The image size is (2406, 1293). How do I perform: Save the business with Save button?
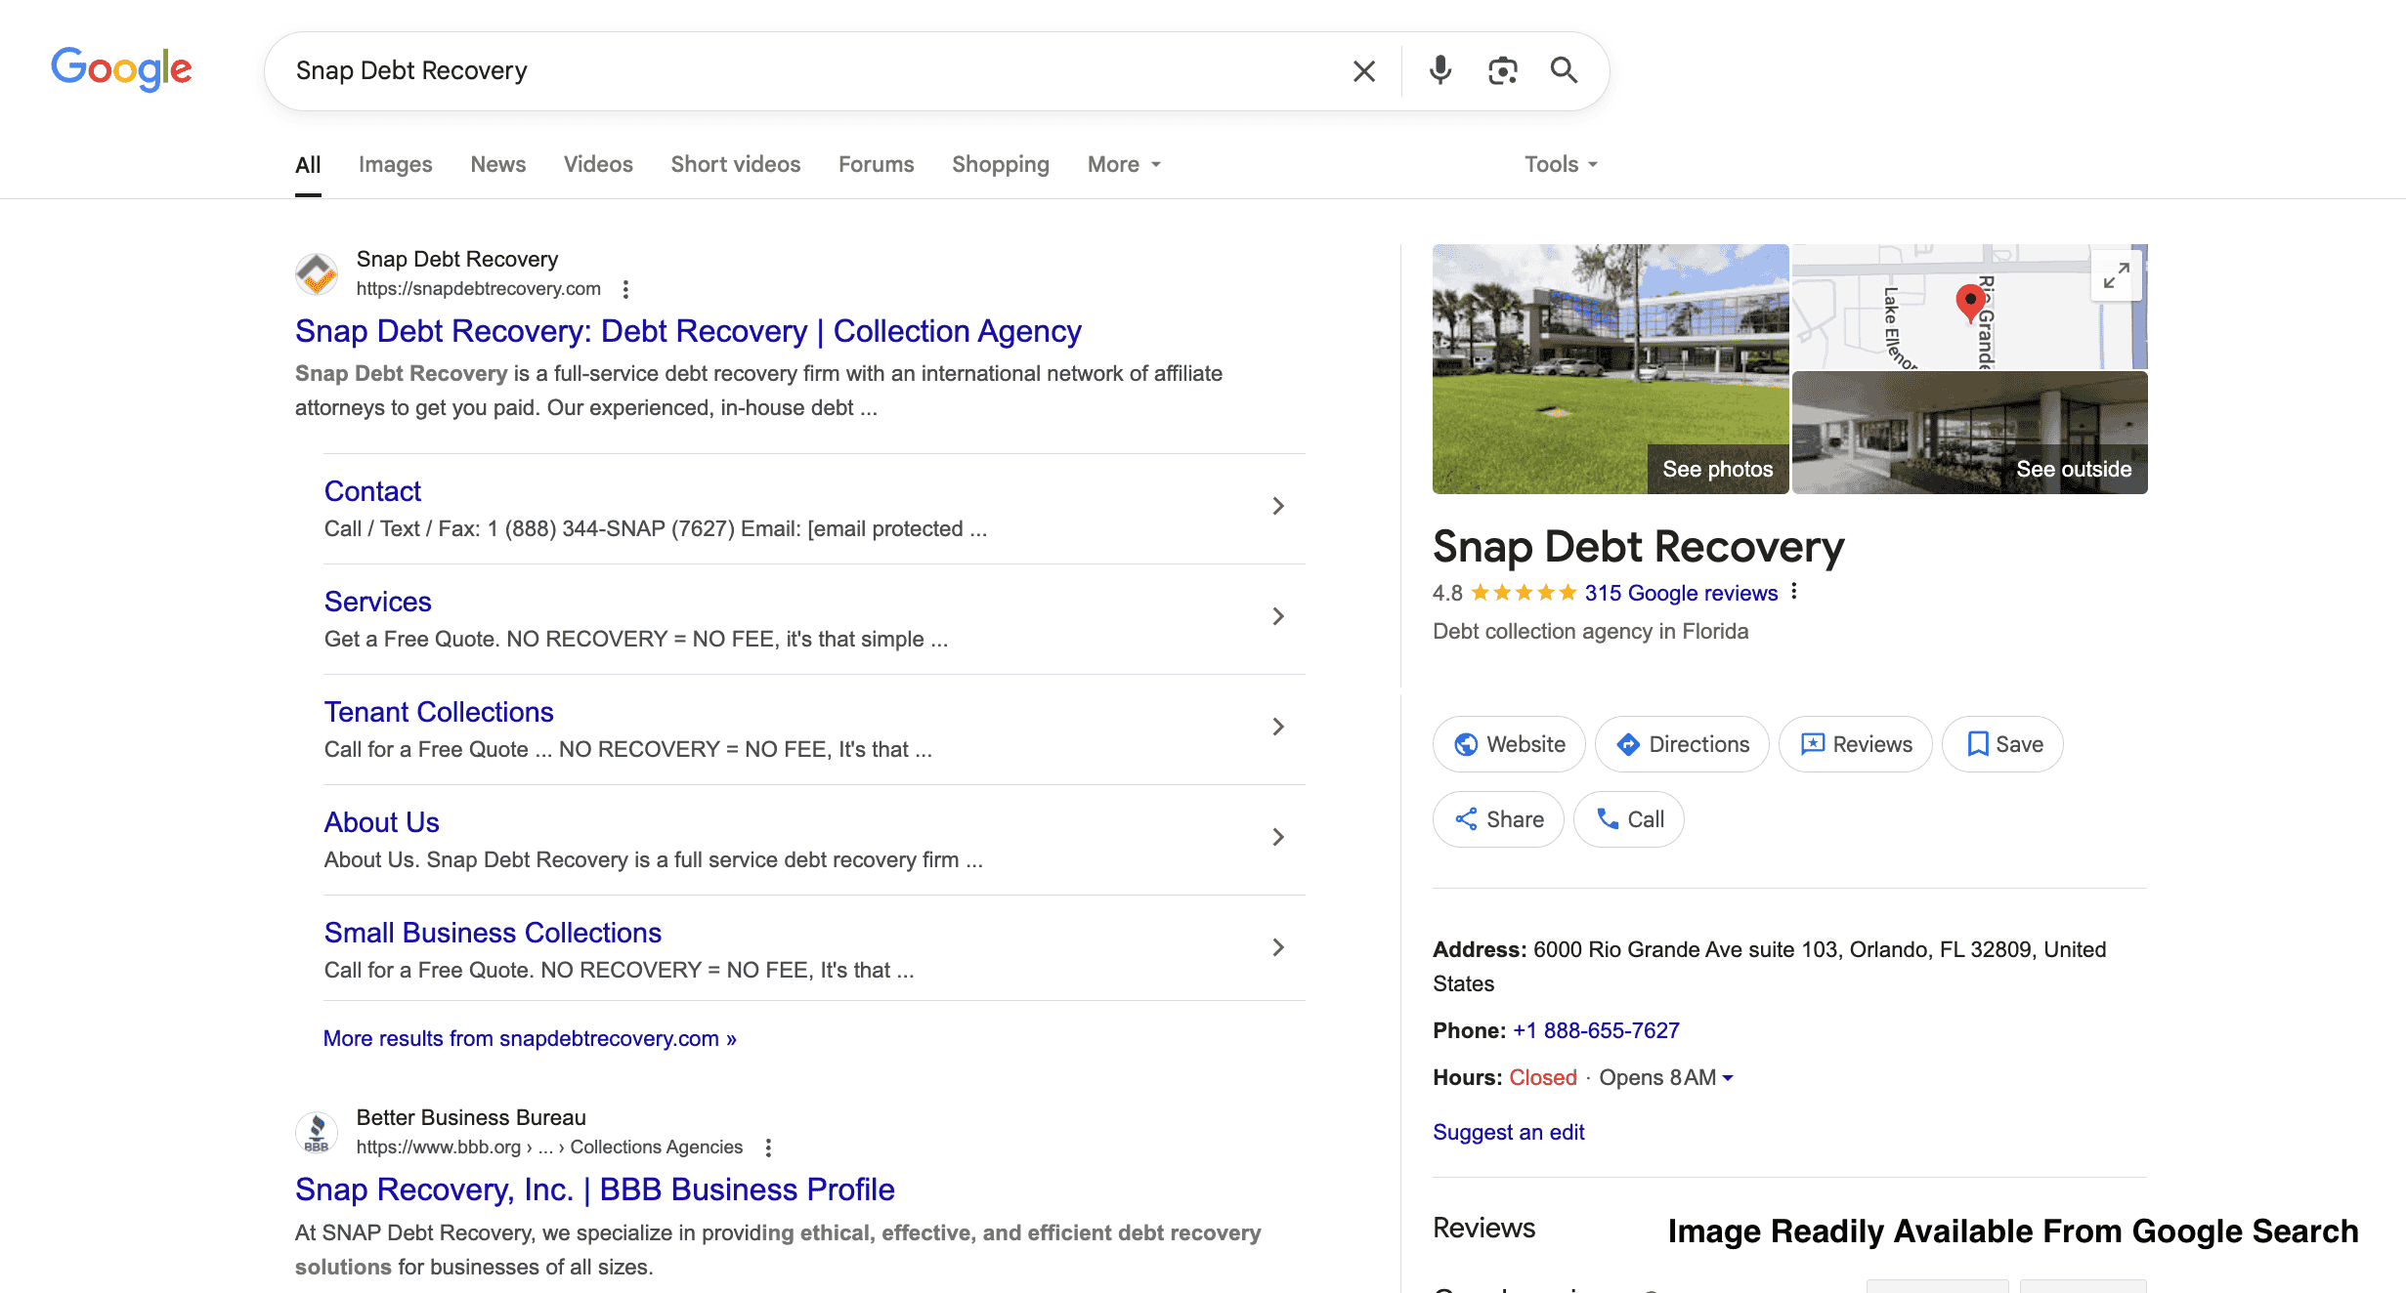(x=2002, y=744)
